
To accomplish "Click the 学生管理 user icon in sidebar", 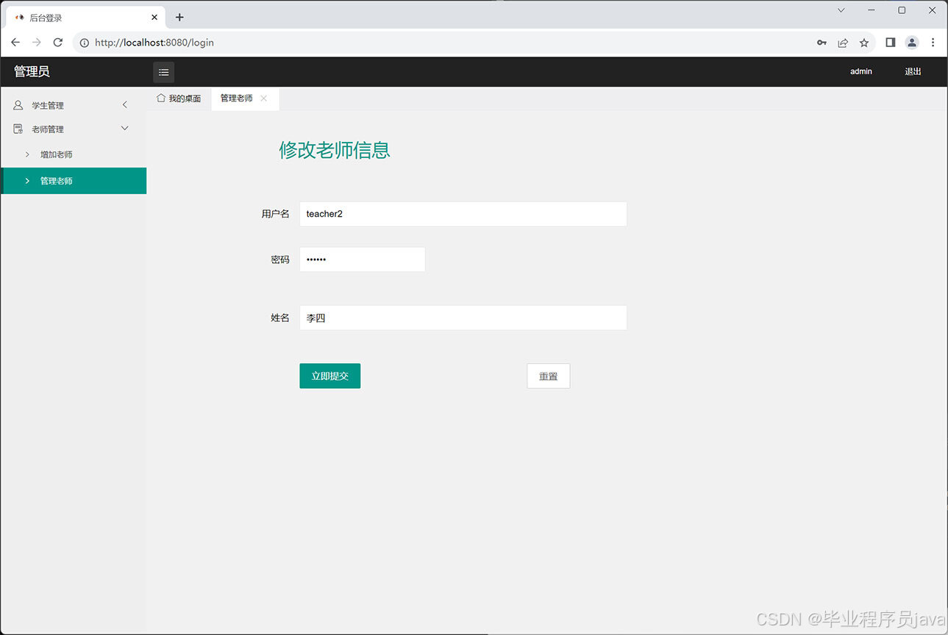I will (x=18, y=105).
